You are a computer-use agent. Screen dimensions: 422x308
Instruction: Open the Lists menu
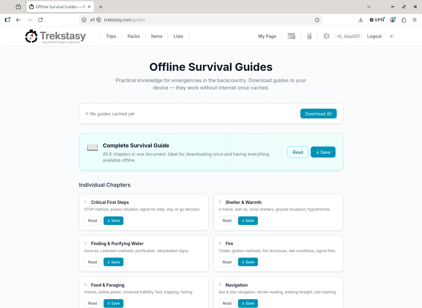click(x=178, y=36)
